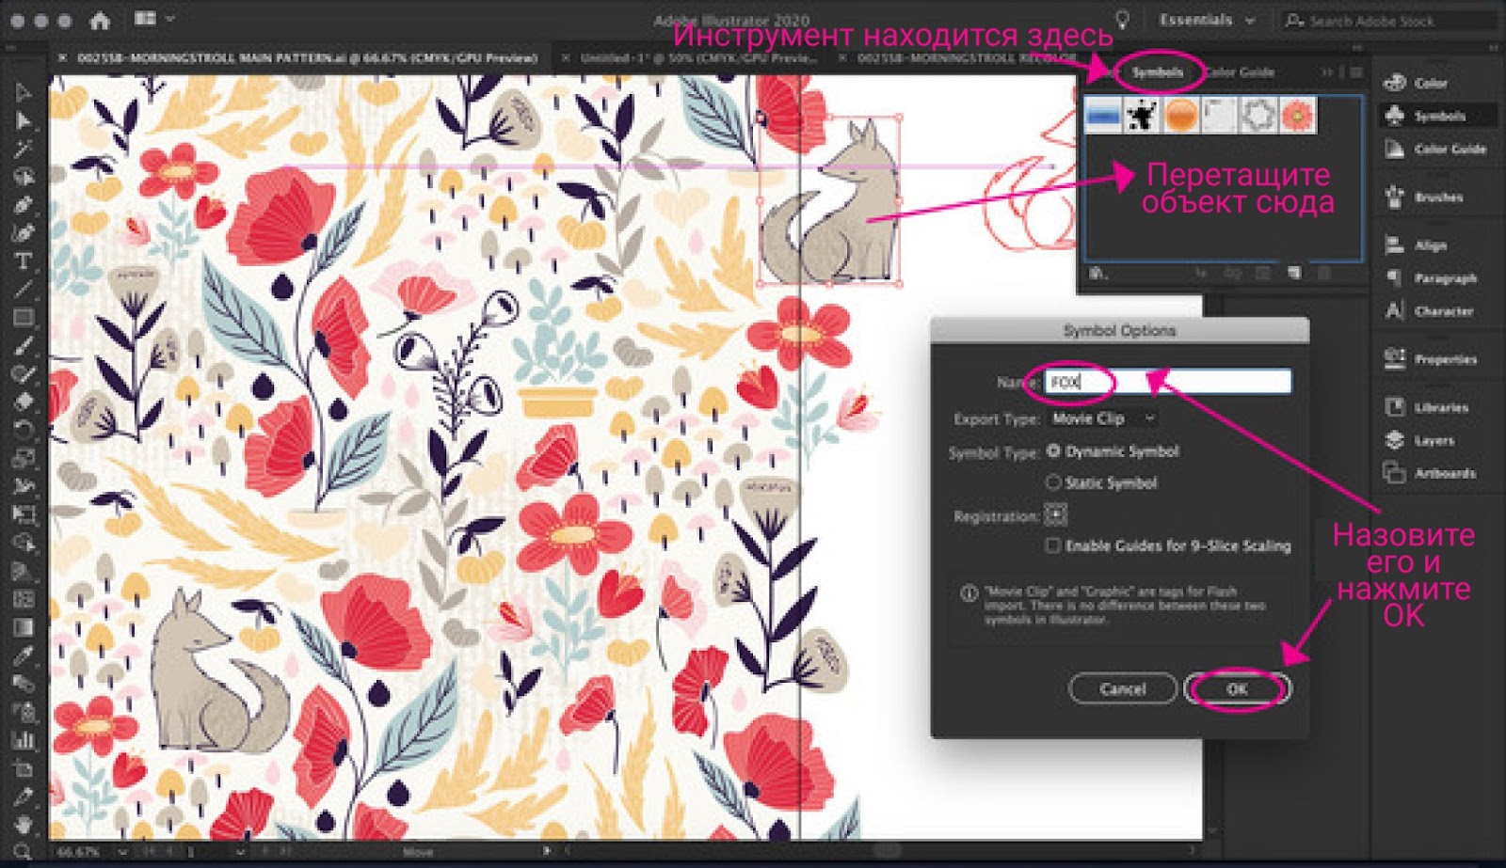
Task: Select the Free Transform tool
Action: point(24,514)
